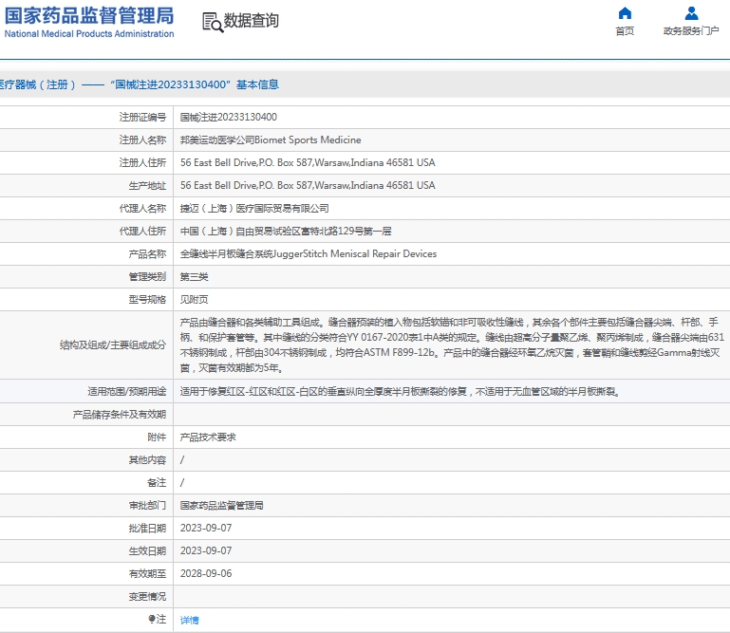Click the 详情 link in the 注 row
Viewport: 730px width, 633px height.
pyautogui.click(x=190, y=620)
